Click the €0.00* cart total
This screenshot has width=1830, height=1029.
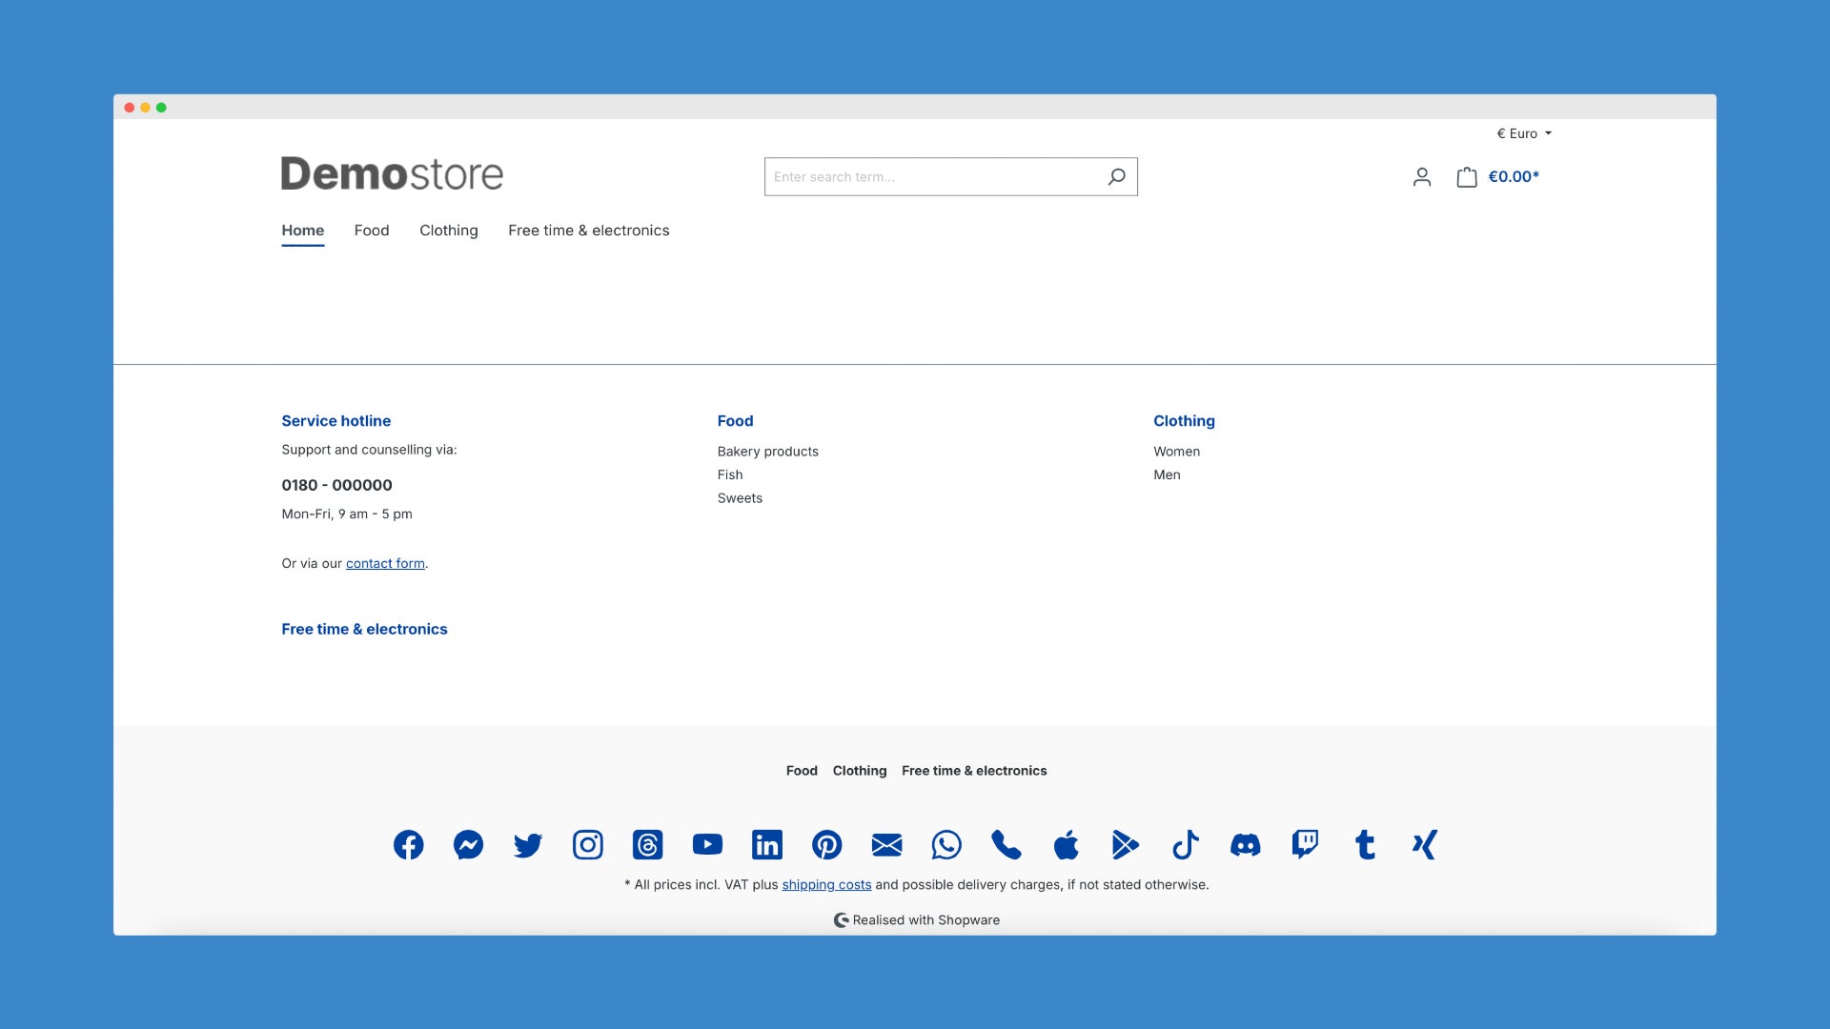tap(1514, 177)
